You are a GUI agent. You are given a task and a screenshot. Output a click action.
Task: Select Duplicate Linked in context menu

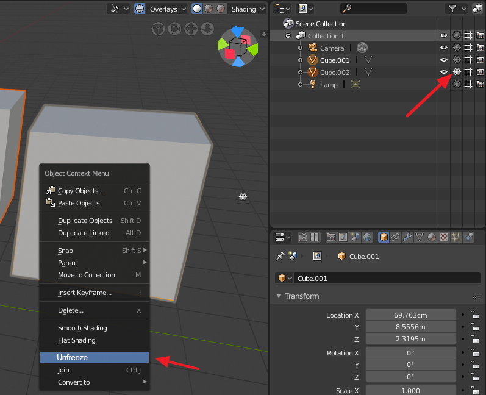[95, 233]
